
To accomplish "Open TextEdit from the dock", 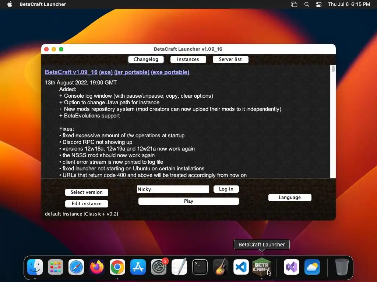I will (179, 267).
